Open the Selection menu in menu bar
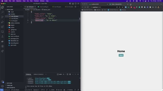The width and height of the screenshot is (163, 91). 19,1
